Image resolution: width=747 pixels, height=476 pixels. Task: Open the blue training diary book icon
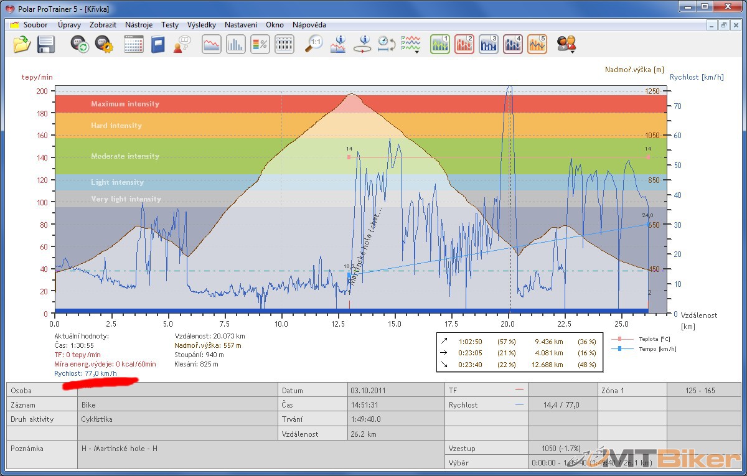click(158, 44)
